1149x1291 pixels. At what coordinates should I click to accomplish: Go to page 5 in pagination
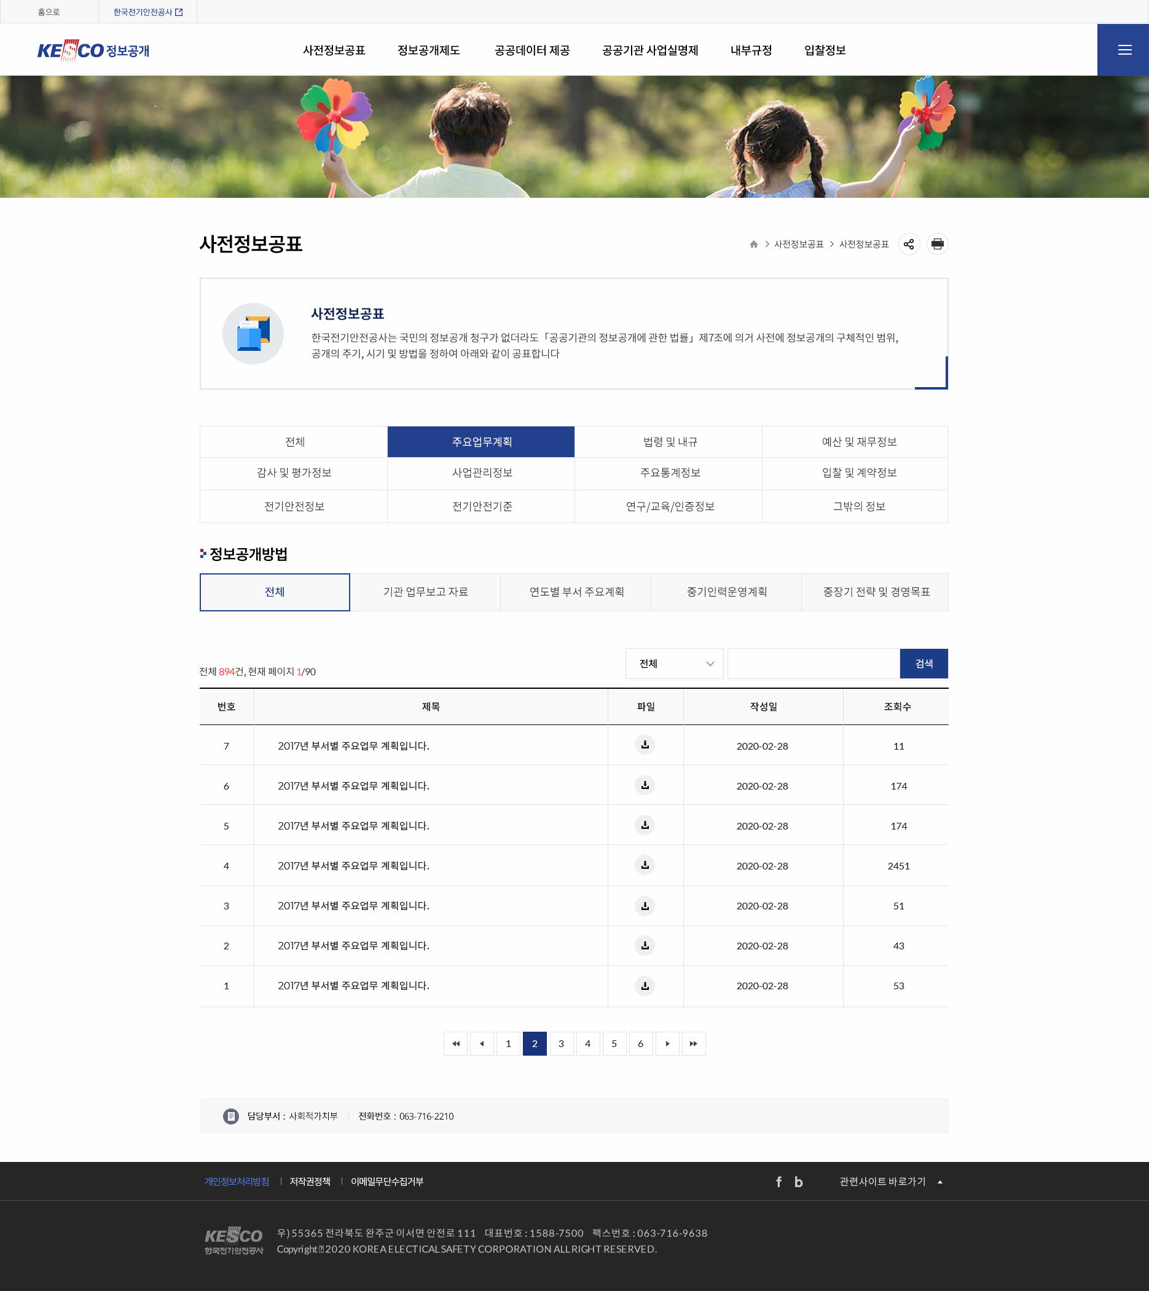[614, 1043]
